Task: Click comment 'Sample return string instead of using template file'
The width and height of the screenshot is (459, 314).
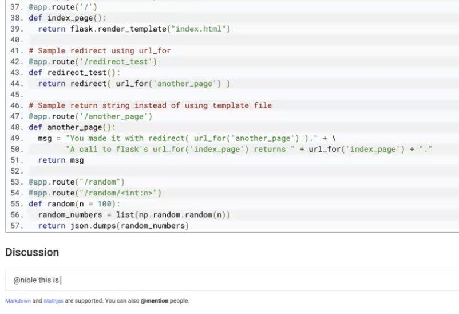Action: pyautogui.click(x=150, y=105)
